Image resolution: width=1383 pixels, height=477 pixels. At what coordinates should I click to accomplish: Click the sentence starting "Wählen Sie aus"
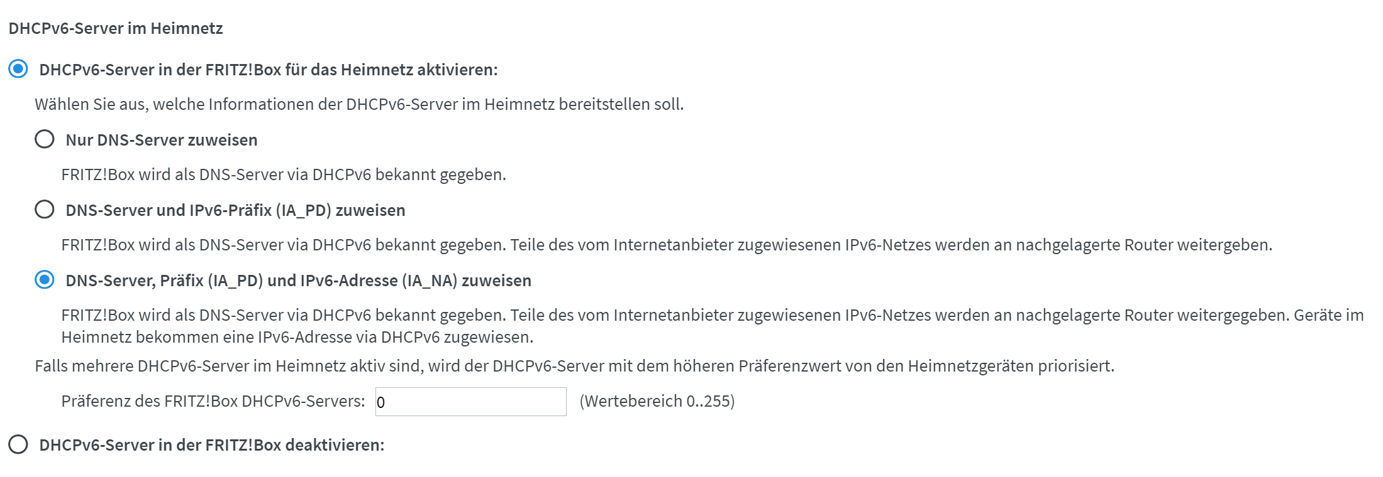click(360, 105)
